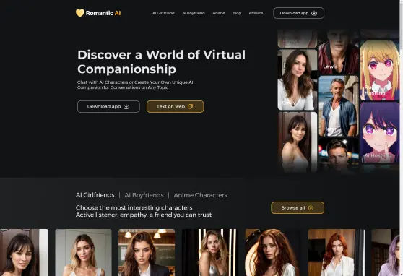Click download icon in header Download app button
Viewport: 403px width, 276px height.
click(314, 13)
